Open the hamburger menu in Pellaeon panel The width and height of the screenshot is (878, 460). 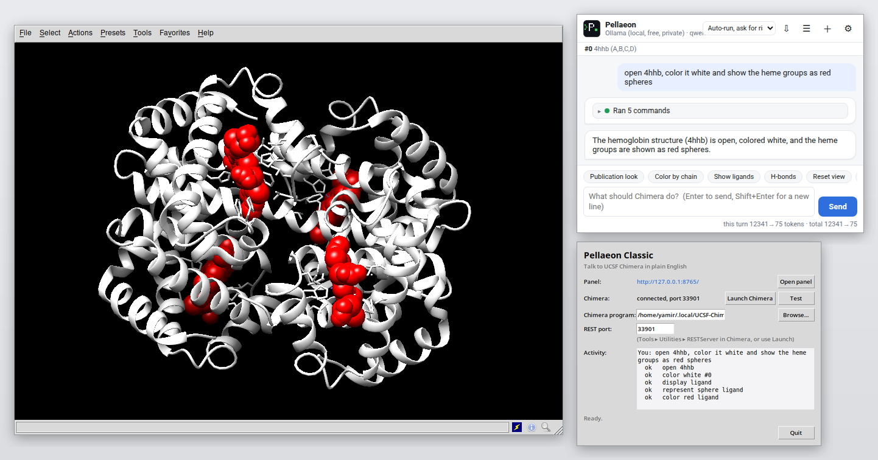point(807,29)
